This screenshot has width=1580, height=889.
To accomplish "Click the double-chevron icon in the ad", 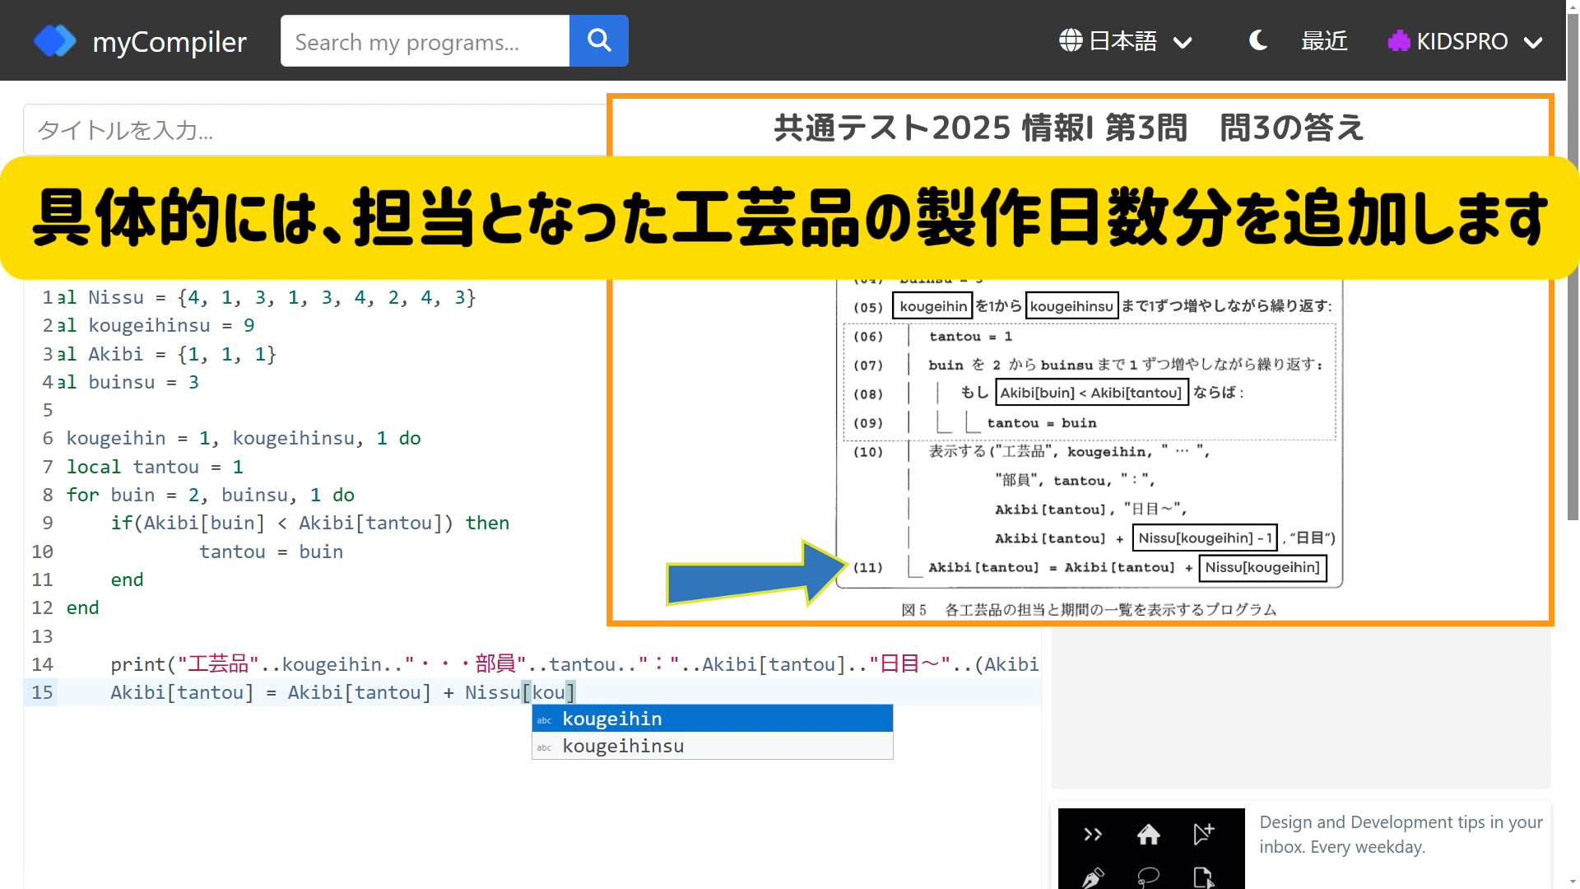I will click(1093, 834).
